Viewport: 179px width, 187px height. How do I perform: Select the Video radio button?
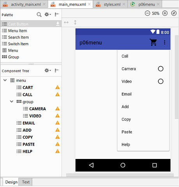tap(161, 81)
